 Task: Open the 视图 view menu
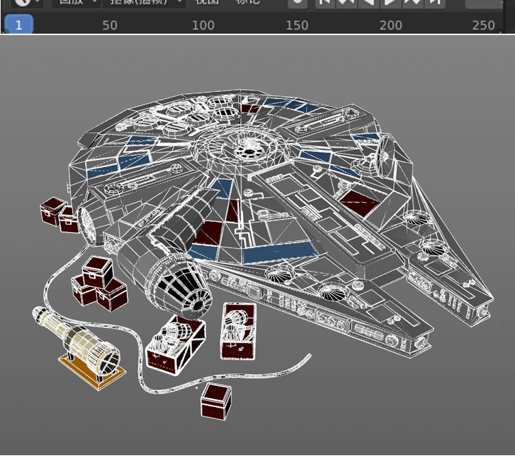pos(207,2)
